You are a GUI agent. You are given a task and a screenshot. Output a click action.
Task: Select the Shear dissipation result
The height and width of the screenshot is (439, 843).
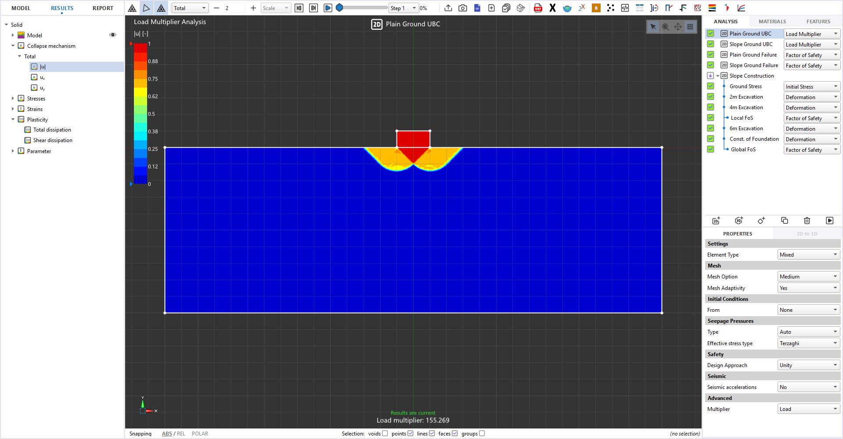coord(53,140)
